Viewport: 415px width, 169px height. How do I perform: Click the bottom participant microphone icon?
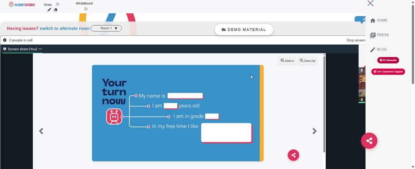pos(362,99)
